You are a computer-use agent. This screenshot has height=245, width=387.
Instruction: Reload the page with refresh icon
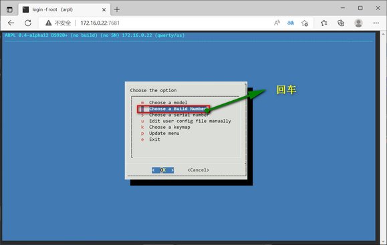coord(28,23)
